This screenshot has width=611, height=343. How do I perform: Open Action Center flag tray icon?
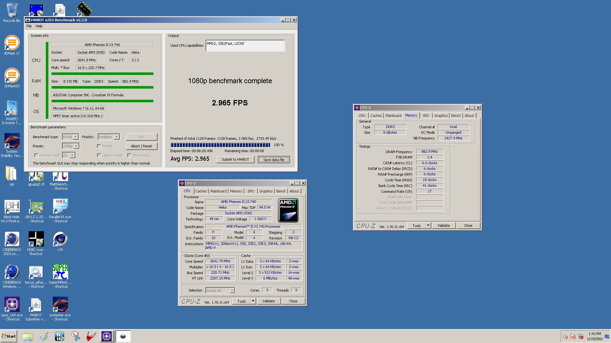(x=573, y=336)
